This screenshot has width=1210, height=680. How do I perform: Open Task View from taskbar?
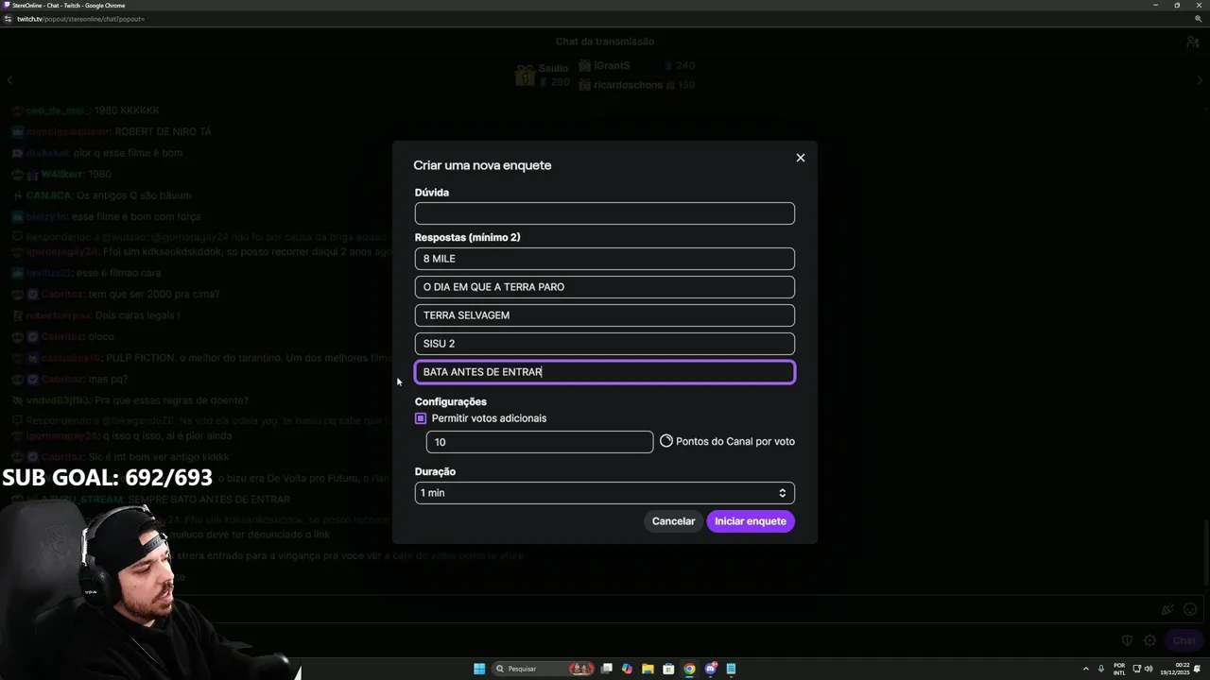click(x=607, y=669)
